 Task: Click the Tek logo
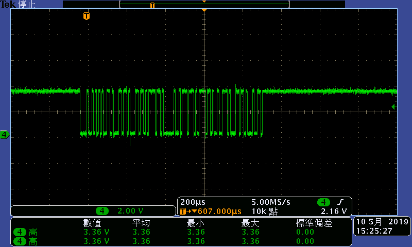pos(8,4)
